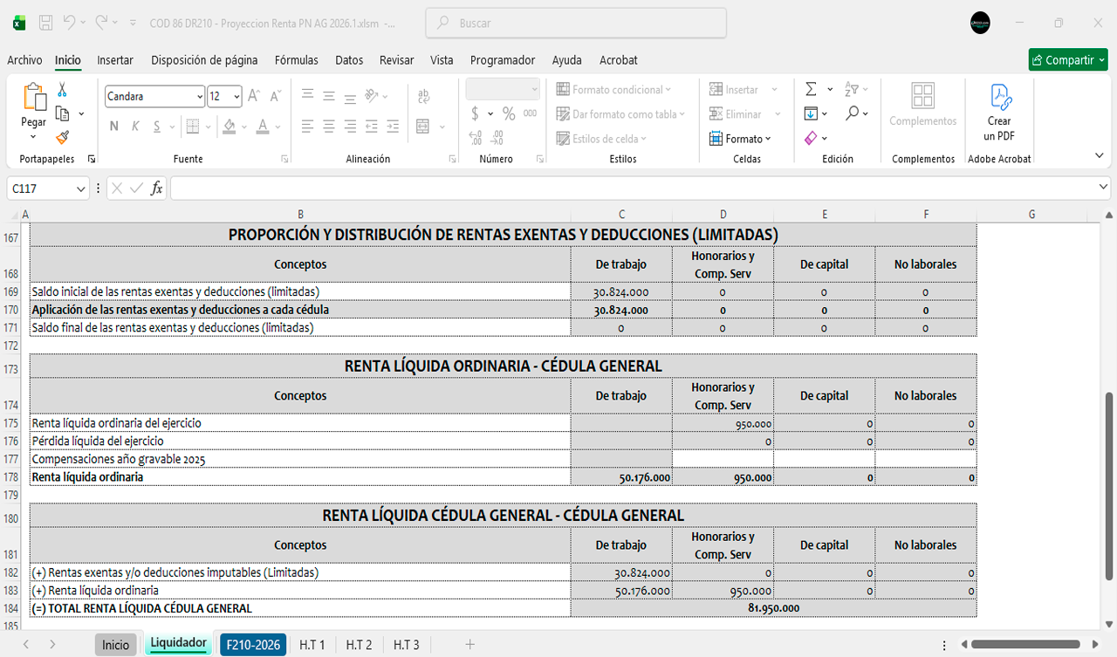The width and height of the screenshot is (1117, 657).
Task: Click the Save disk icon
Action: [46, 24]
